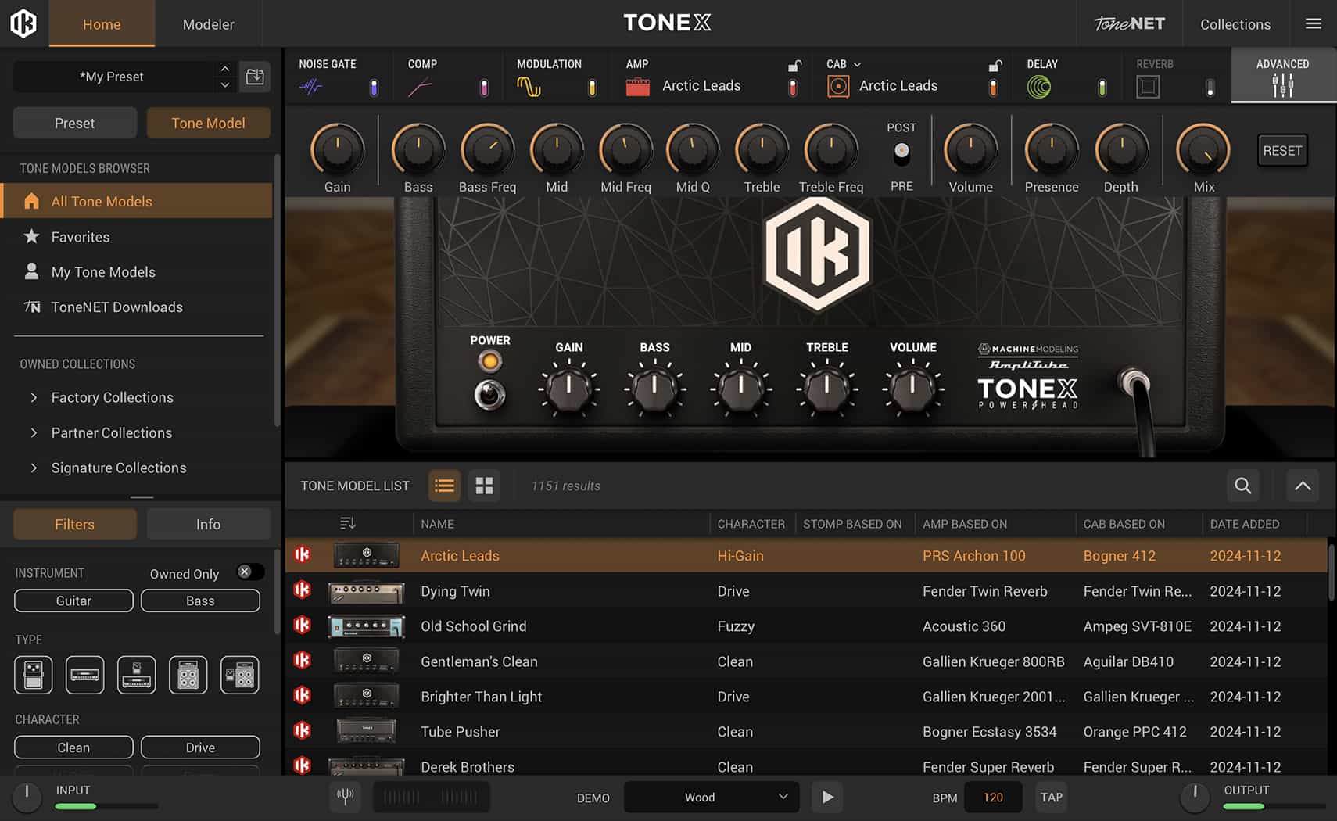Toggle the Amp power switch

coord(793,88)
